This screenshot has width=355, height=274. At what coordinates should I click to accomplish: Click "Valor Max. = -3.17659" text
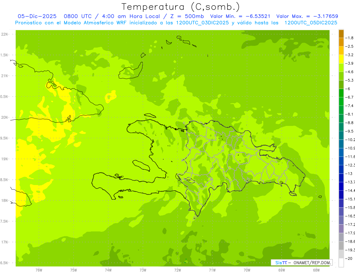(x=307, y=17)
